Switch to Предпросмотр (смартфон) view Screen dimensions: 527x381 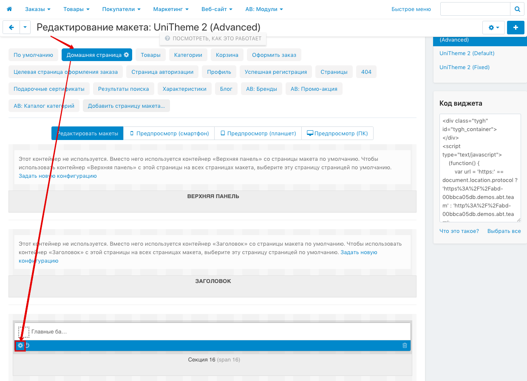(169, 133)
